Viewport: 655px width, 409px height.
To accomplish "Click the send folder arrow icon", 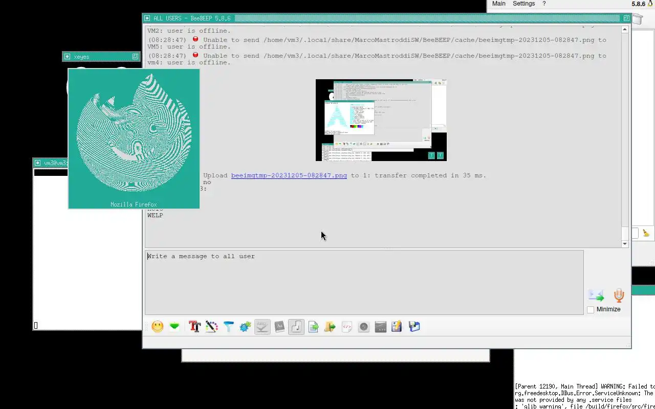I will (330, 327).
